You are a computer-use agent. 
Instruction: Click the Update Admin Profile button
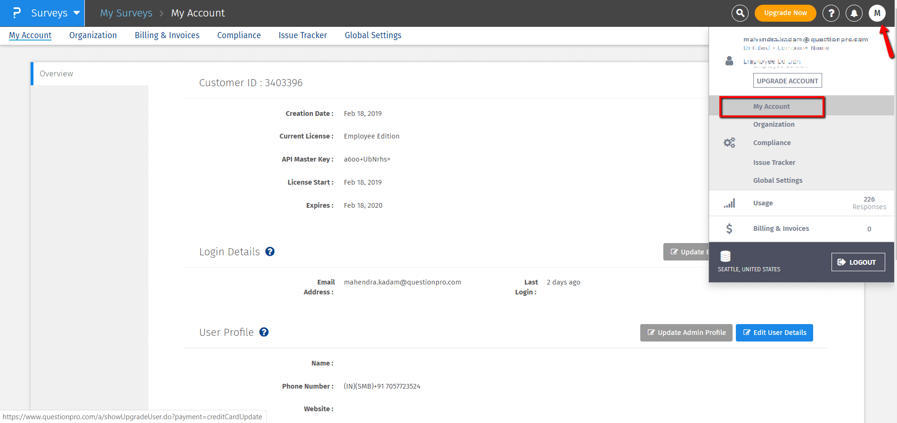(686, 333)
